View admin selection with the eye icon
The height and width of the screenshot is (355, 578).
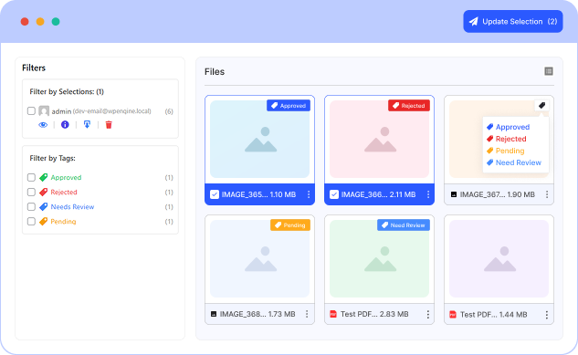click(x=43, y=125)
